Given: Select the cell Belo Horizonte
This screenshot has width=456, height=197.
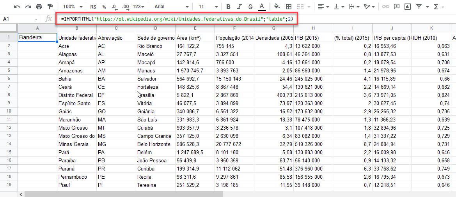Looking at the screenshot, I should (x=156, y=144).
